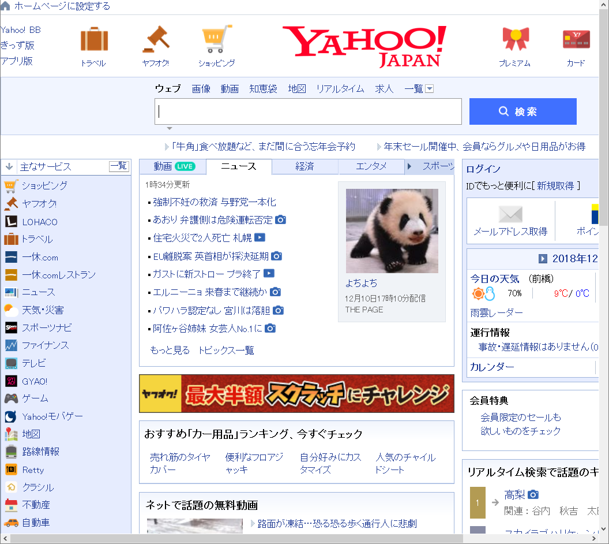Click the 路線情報 train icon in sidebar

click(x=11, y=452)
